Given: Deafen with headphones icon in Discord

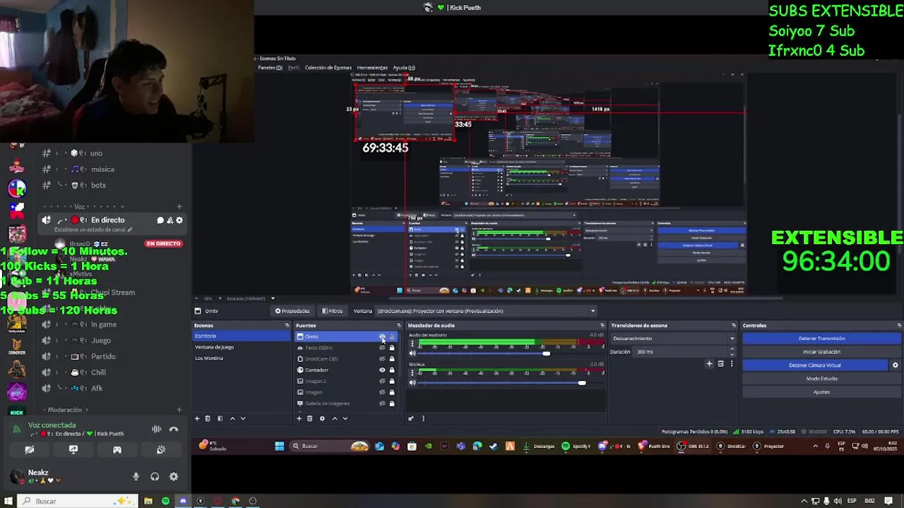Looking at the screenshot, I should pos(155,477).
